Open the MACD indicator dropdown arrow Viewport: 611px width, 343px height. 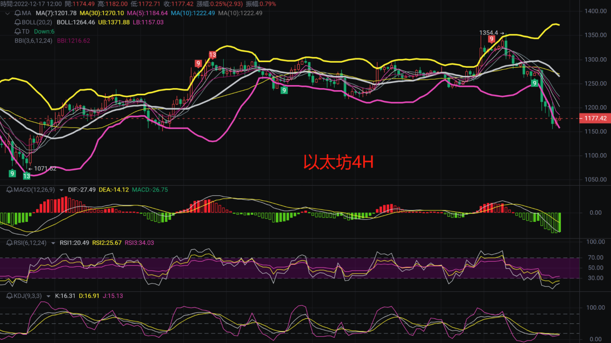(61, 190)
